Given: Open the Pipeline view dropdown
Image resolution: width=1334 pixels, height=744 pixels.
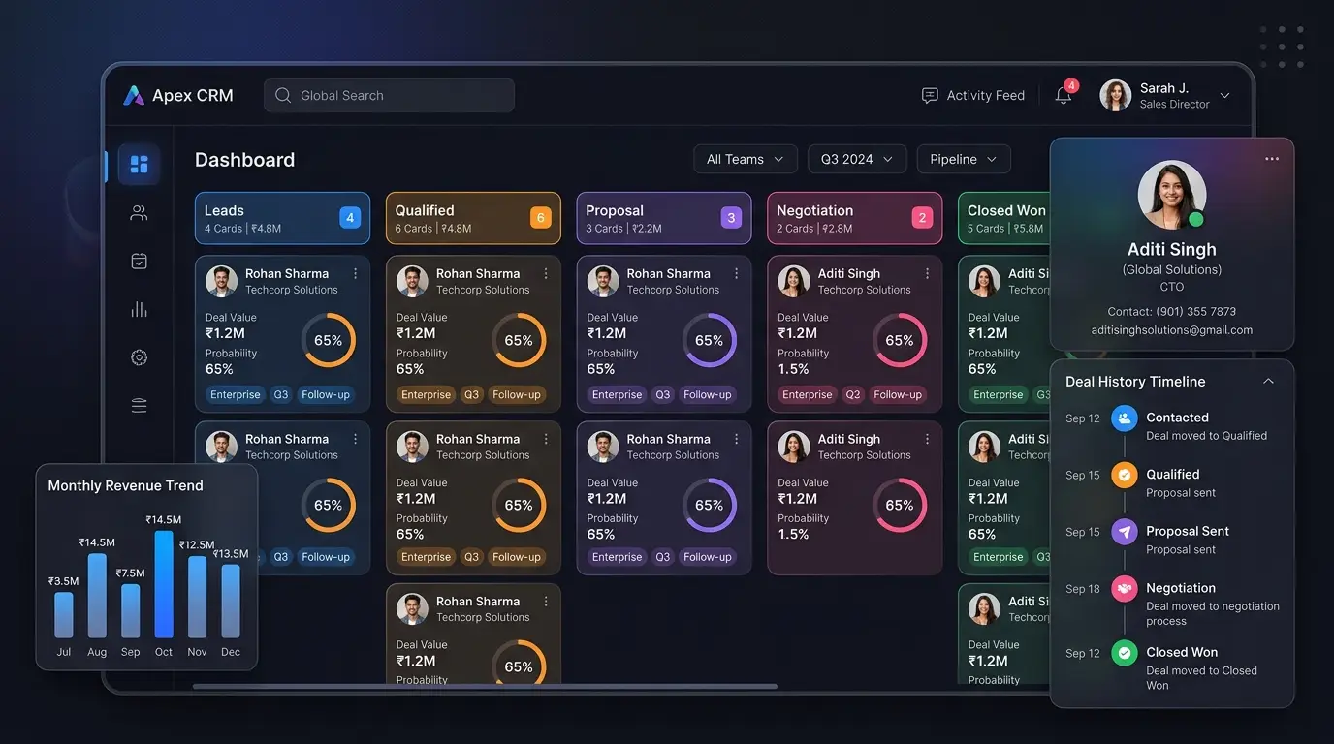Looking at the screenshot, I should (964, 159).
